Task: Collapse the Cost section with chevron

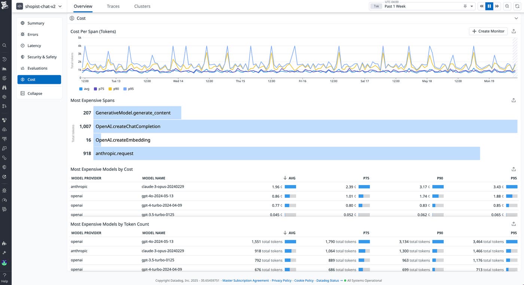Action: [x=517, y=18]
